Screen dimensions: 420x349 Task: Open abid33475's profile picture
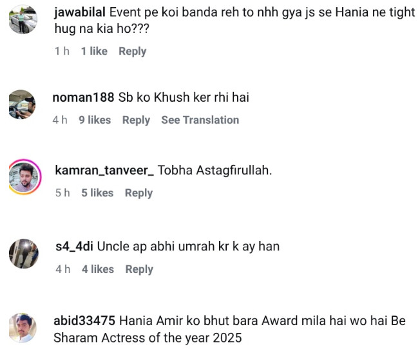23,327
